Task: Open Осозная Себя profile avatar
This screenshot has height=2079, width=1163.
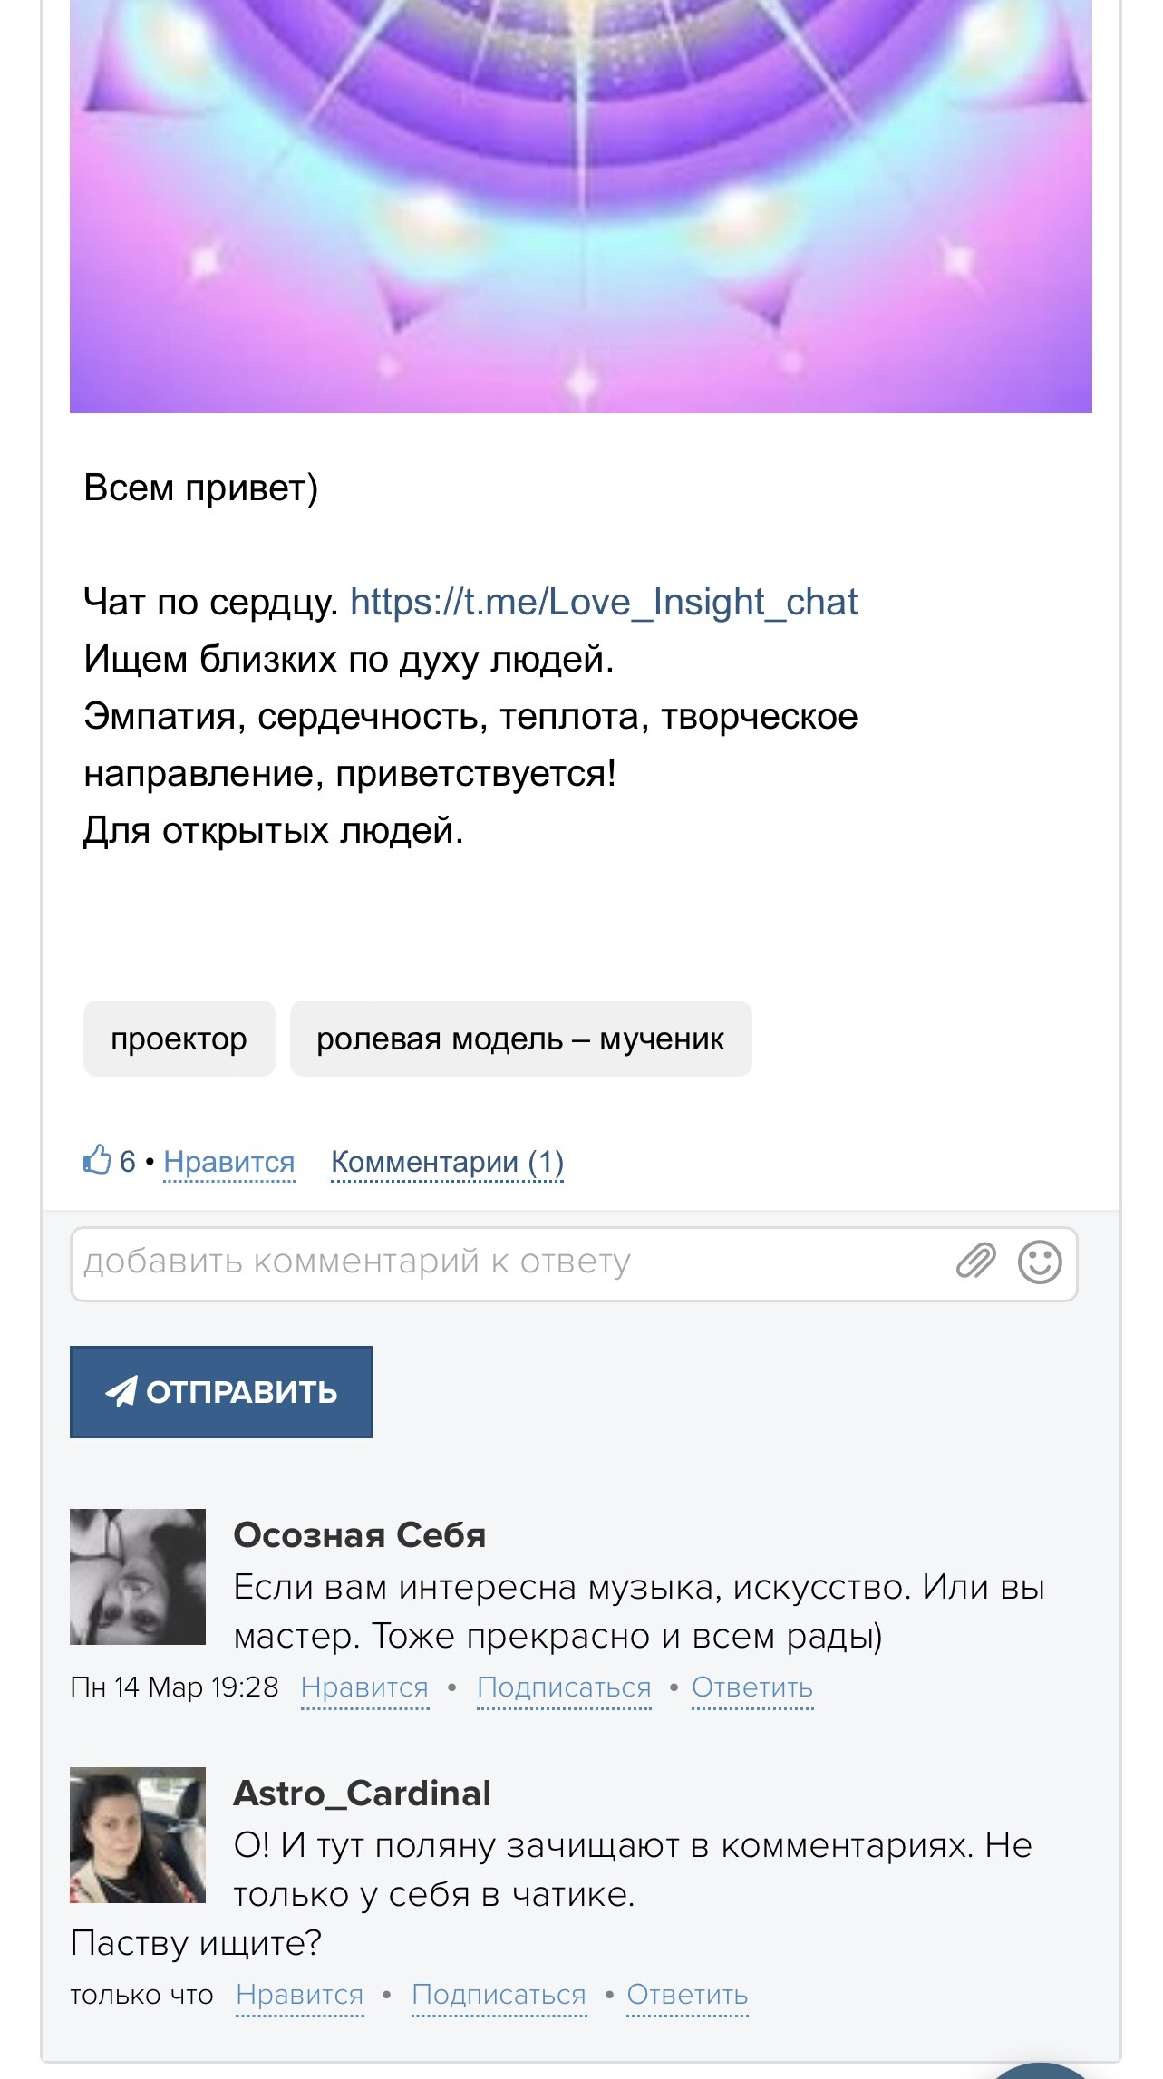Action: click(x=138, y=1576)
